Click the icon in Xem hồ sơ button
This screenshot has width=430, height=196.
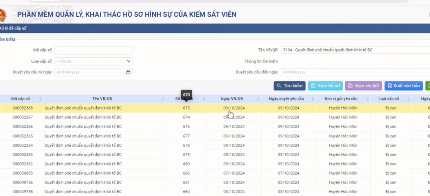(313, 86)
